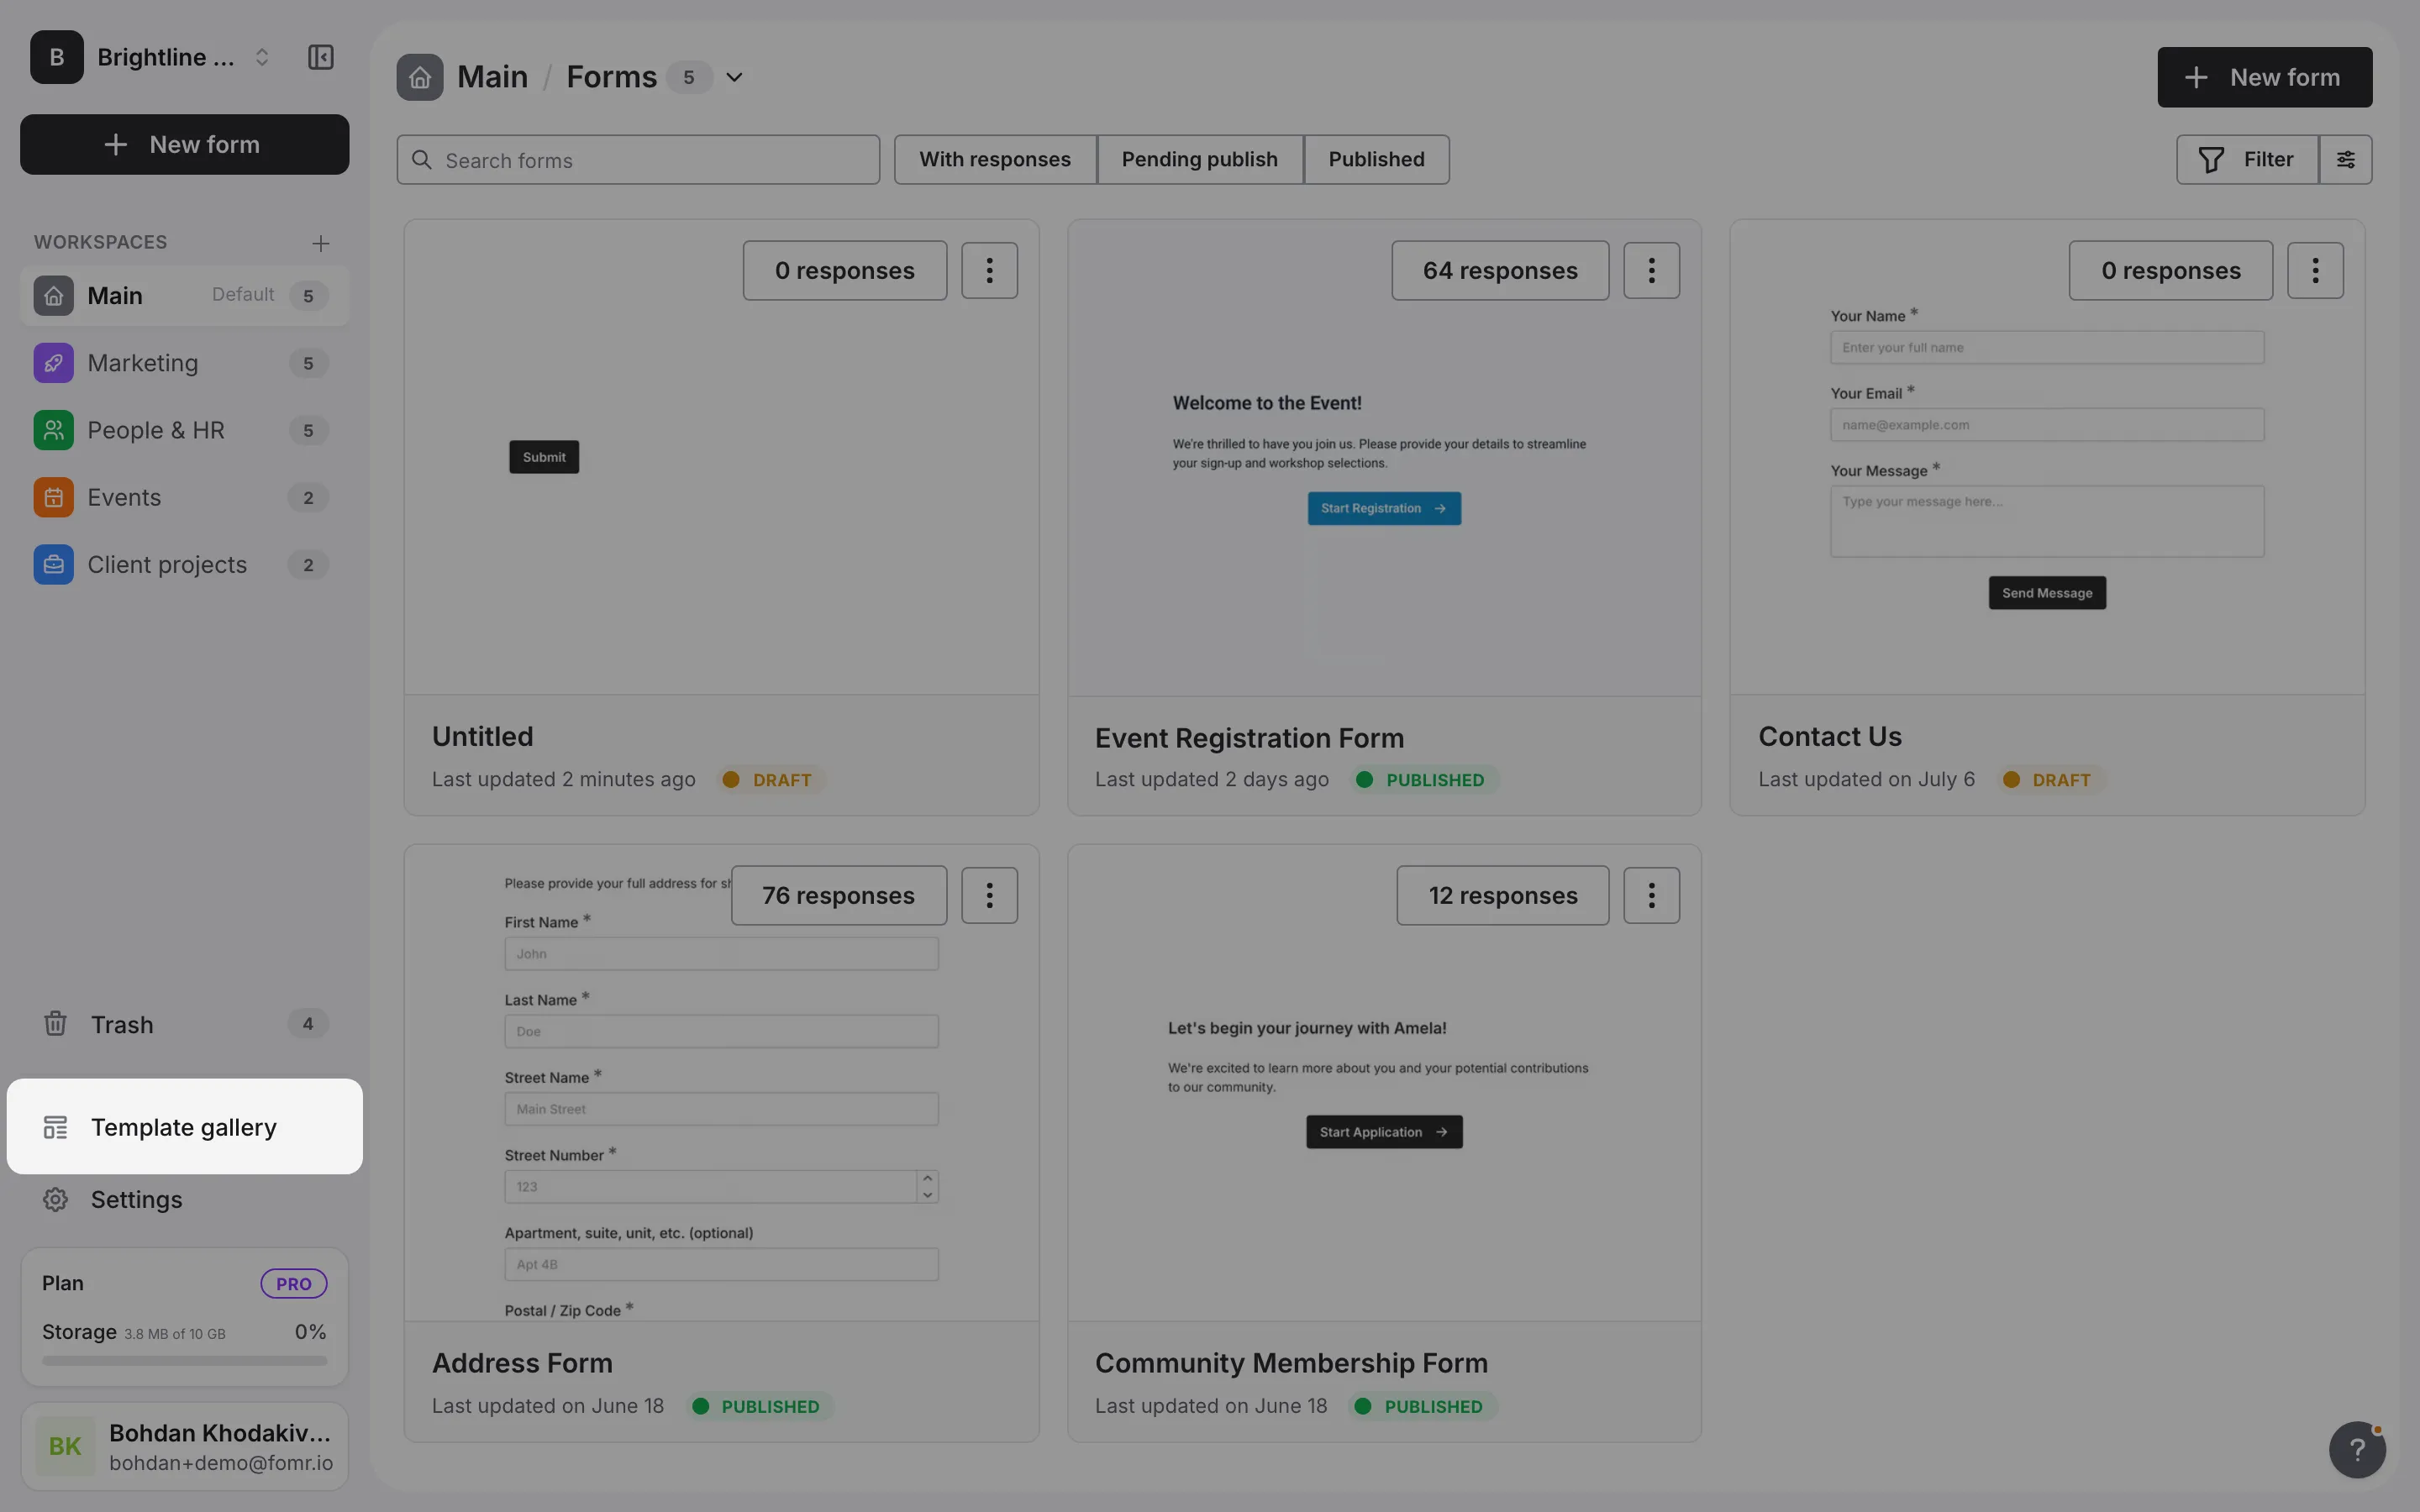Click the storage usage progress bar

[x=185, y=1360]
